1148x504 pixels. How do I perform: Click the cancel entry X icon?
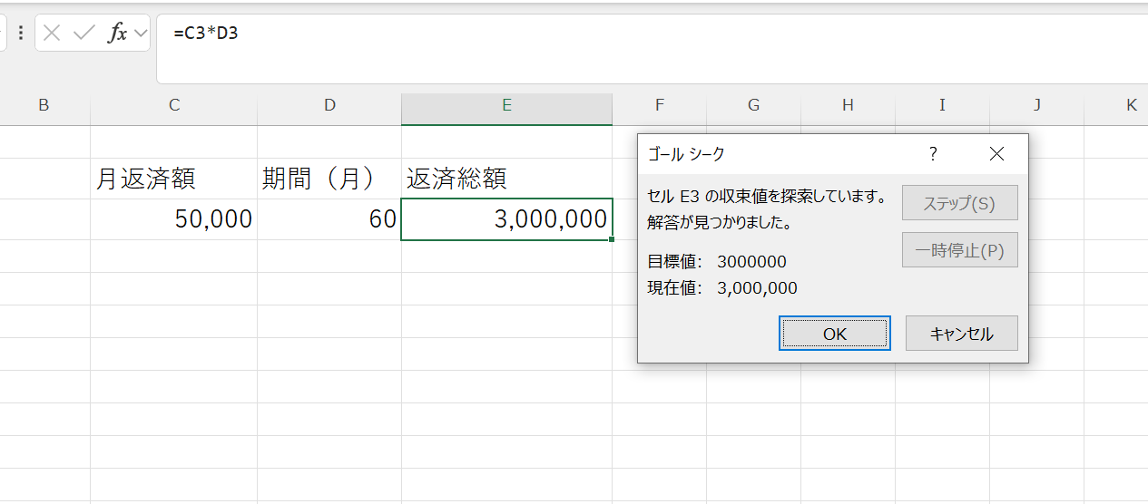52,34
